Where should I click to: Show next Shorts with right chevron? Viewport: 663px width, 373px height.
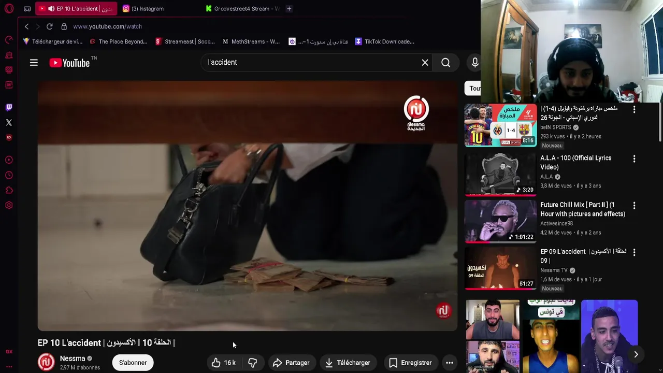click(636, 354)
